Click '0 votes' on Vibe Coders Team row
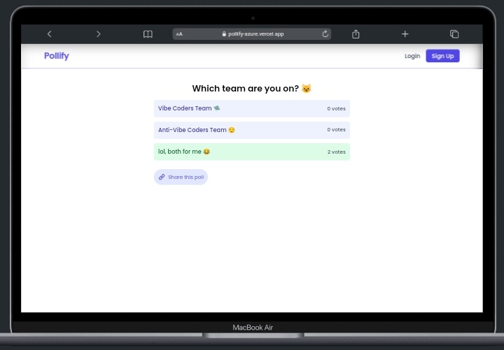 pos(337,108)
